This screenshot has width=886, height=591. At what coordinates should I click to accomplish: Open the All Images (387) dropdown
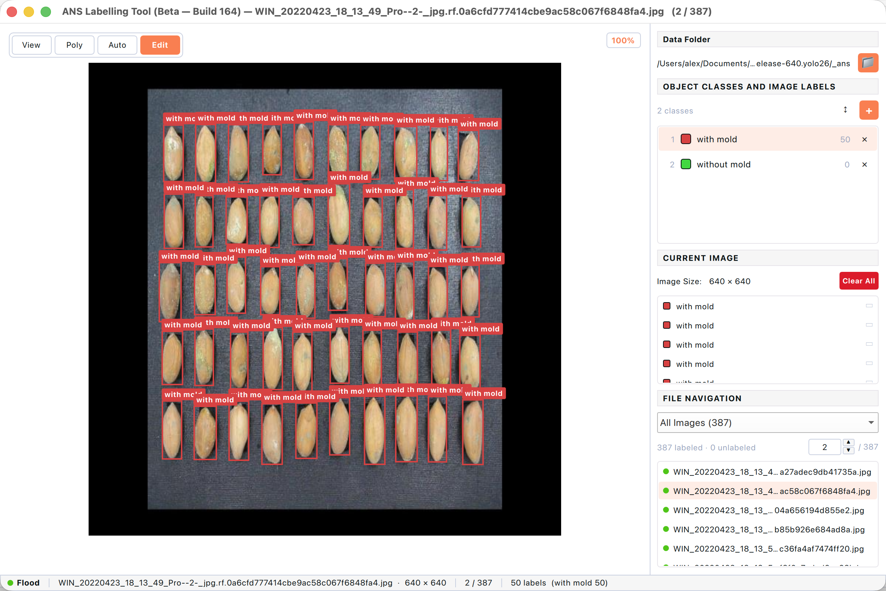click(767, 423)
